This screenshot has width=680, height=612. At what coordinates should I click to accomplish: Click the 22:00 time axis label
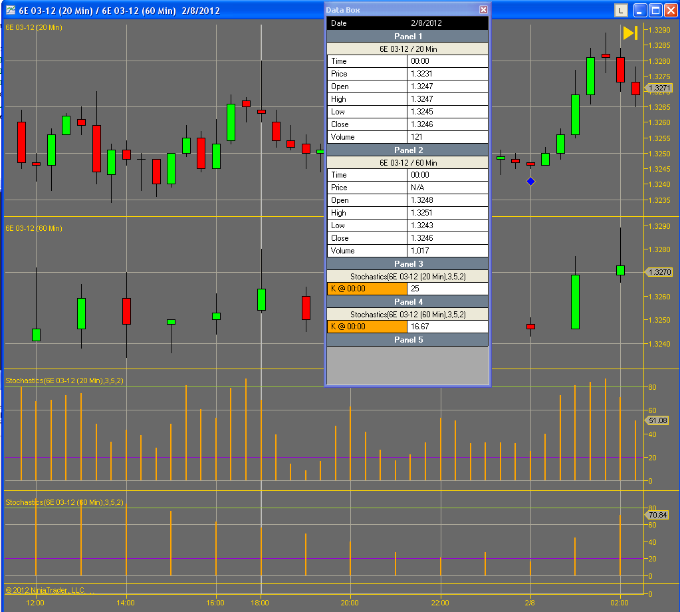point(440,603)
